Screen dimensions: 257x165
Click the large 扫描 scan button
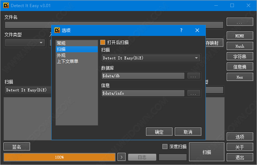point(207,152)
